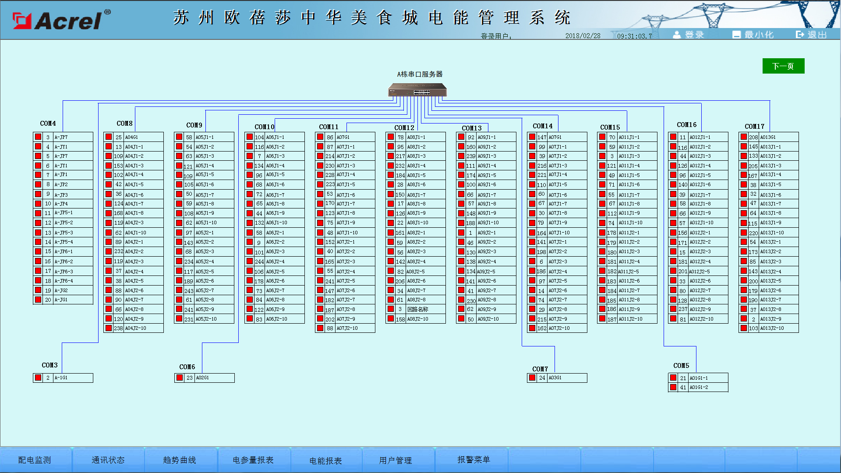Click the 登录 login user icon
This screenshot has width=841, height=473.
pos(677,35)
